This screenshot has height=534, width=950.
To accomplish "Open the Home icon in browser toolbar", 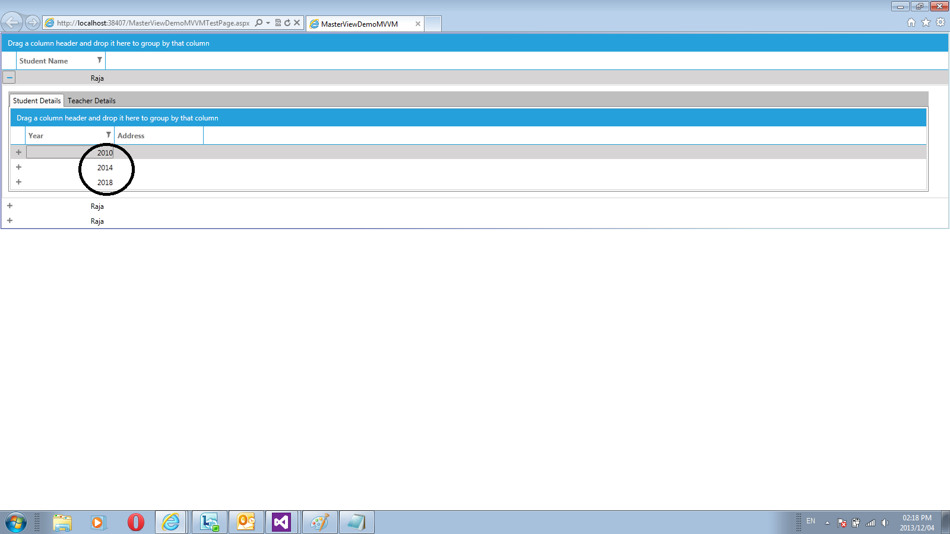I will click(x=911, y=23).
